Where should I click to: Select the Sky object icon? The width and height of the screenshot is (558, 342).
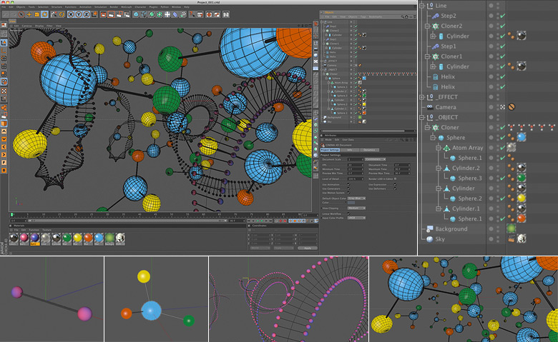[429, 239]
